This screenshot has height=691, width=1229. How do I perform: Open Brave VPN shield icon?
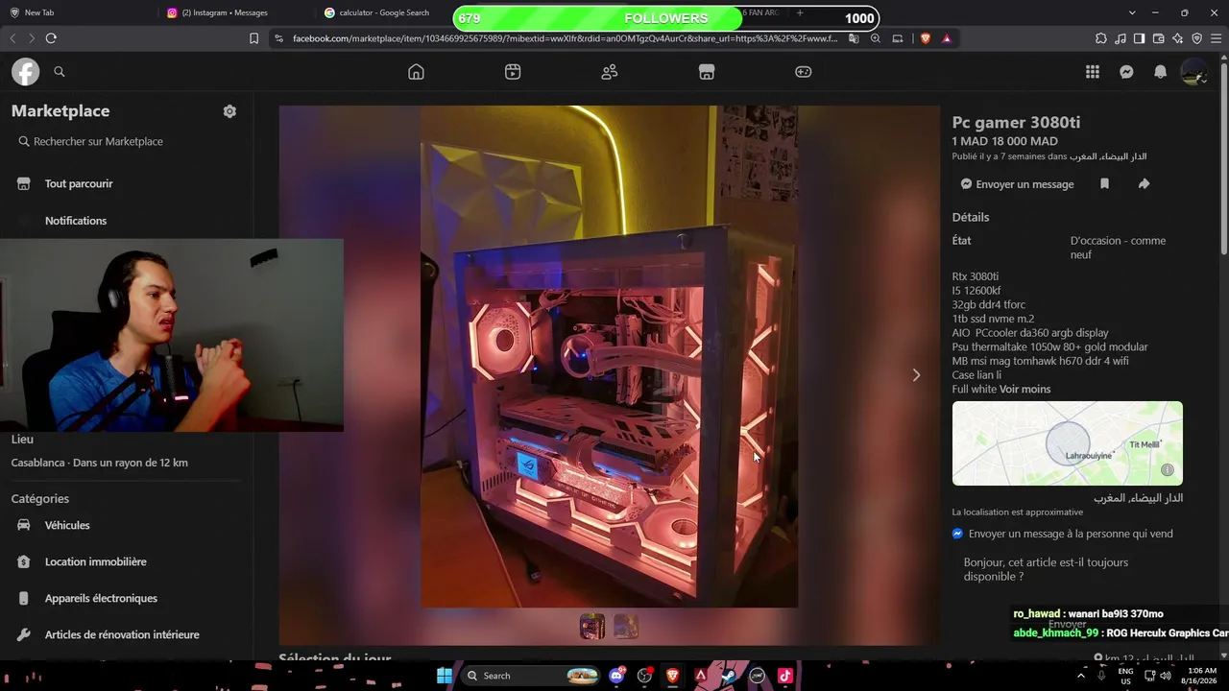pyautogui.click(x=1197, y=38)
